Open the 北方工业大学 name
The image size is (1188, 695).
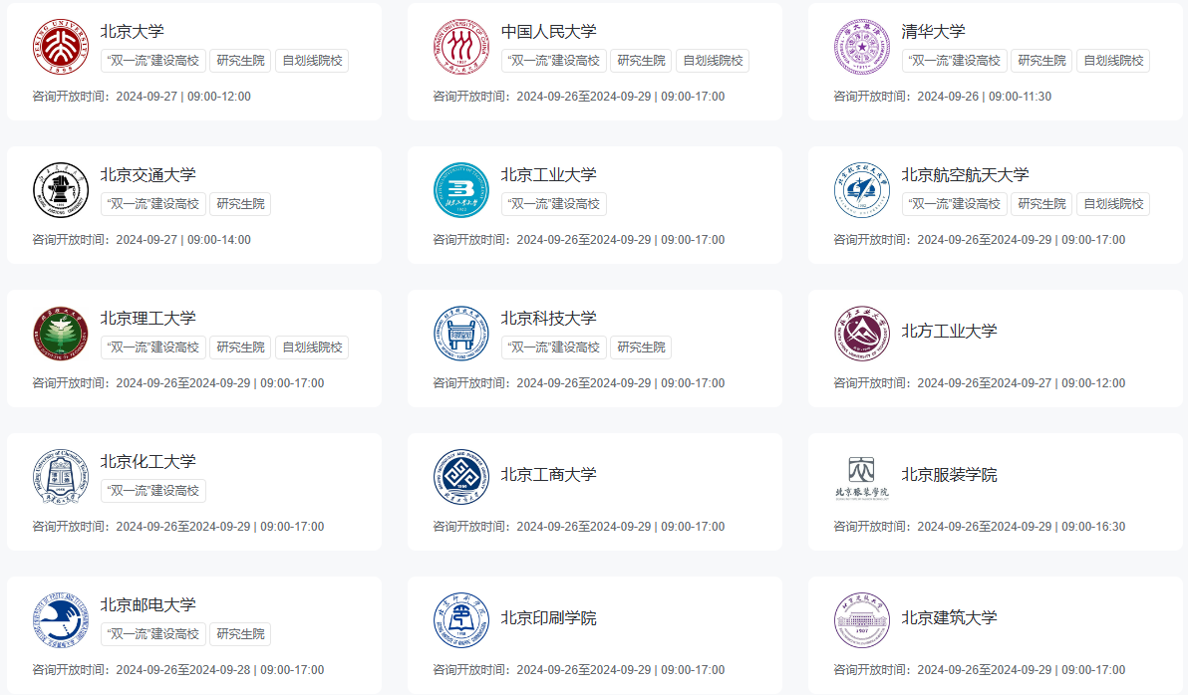[950, 331]
